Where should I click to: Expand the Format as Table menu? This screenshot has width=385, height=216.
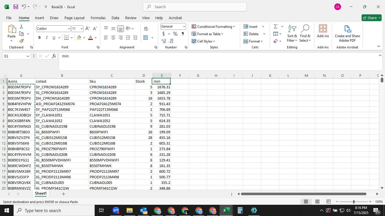(207, 34)
